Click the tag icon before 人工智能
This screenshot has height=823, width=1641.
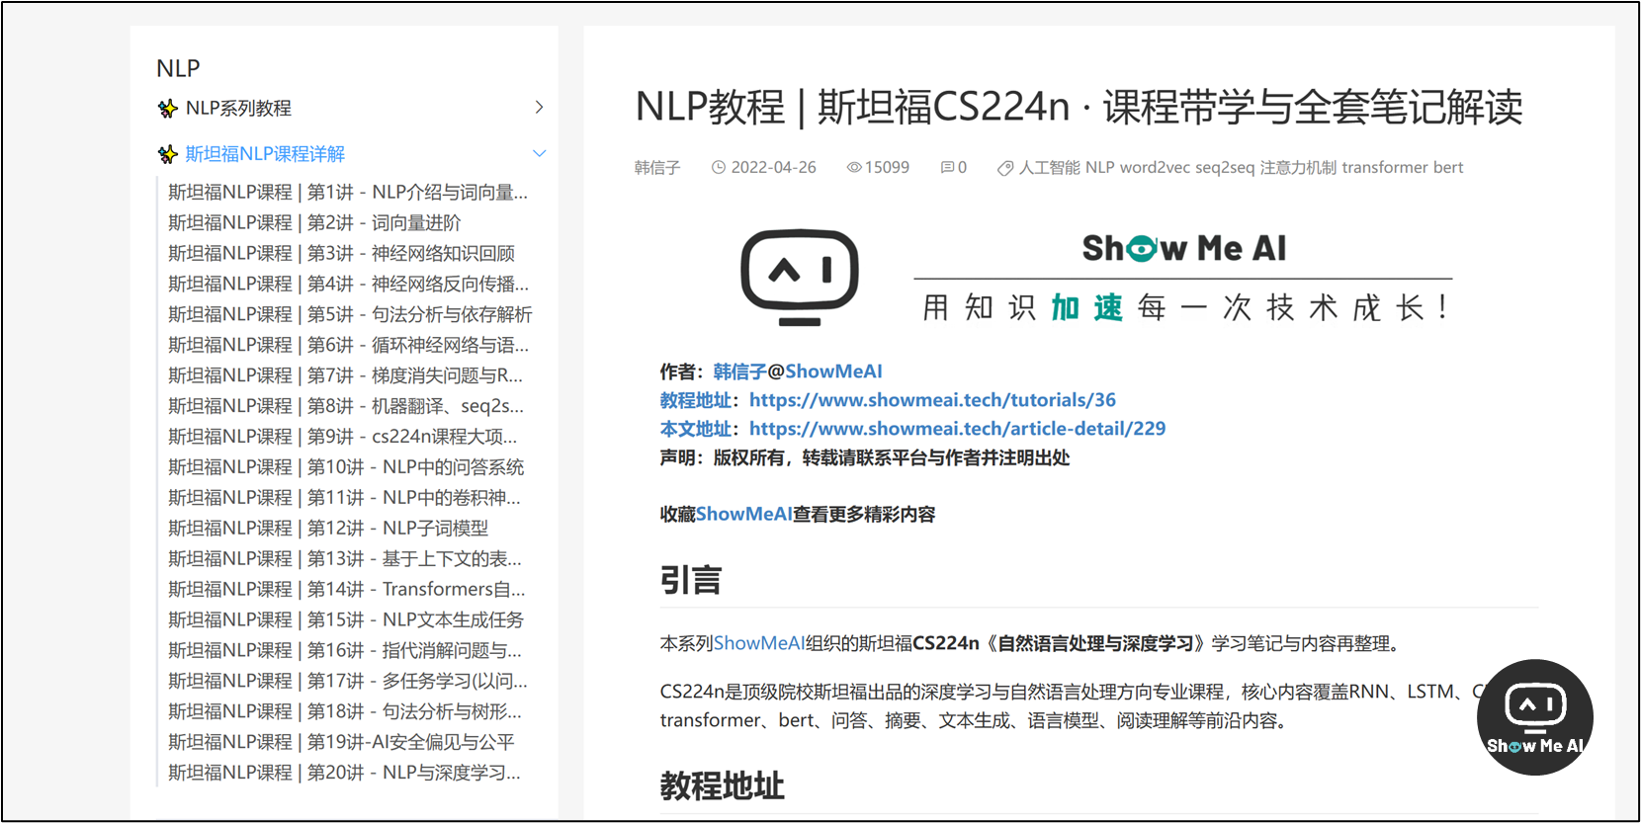pyautogui.click(x=1005, y=168)
